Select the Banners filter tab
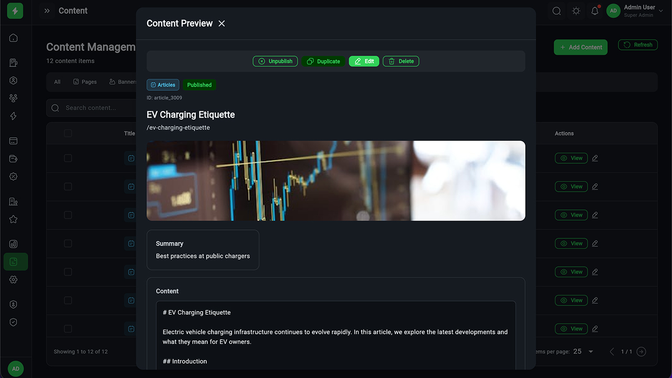 pos(123,82)
